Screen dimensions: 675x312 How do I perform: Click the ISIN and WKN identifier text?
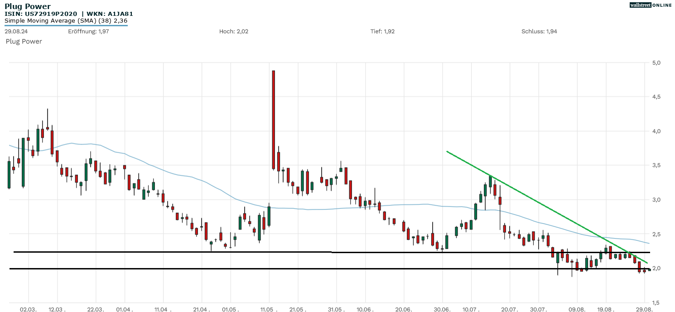[69, 14]
